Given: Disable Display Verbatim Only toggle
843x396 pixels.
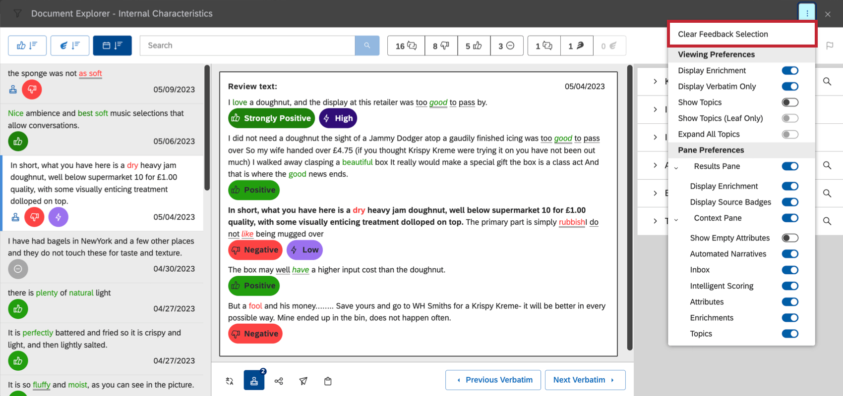Looking at the screenshot, I should 790,87.
